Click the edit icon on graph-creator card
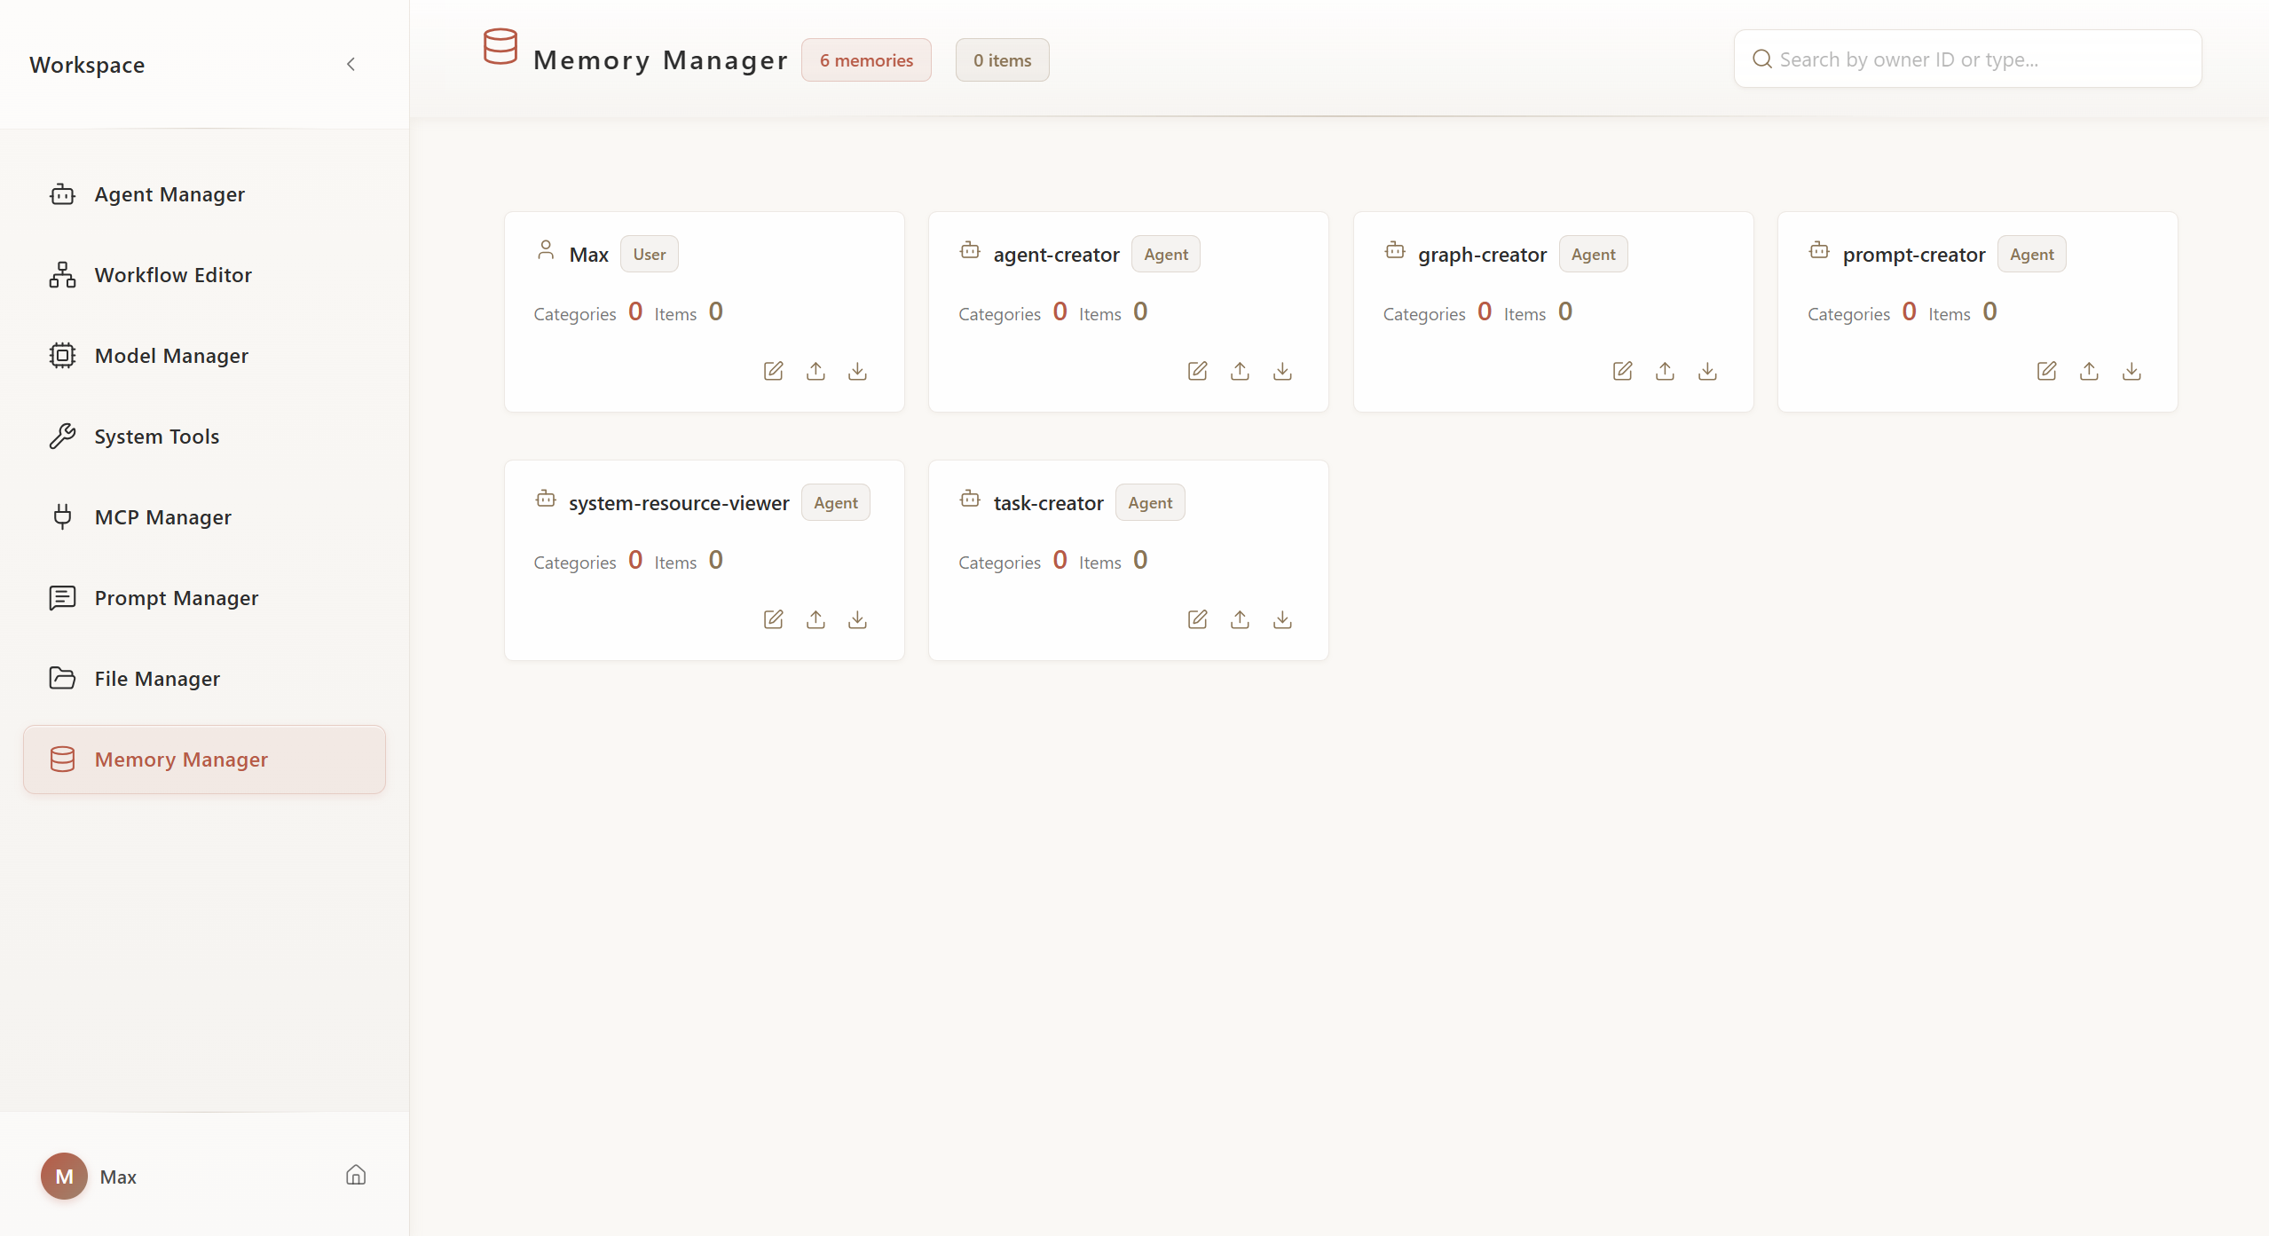Image resolution: width=2269 pixels, height=1236 pixels. click(x=1621, y=371)
